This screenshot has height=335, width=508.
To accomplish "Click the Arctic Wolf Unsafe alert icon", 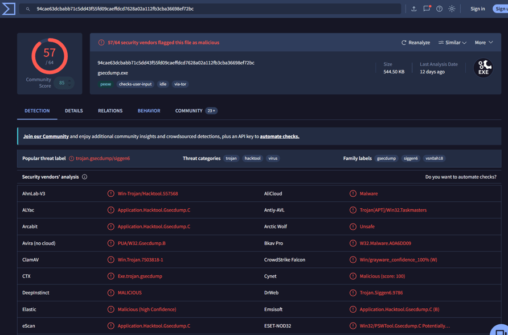I will [x=353, y=226].
